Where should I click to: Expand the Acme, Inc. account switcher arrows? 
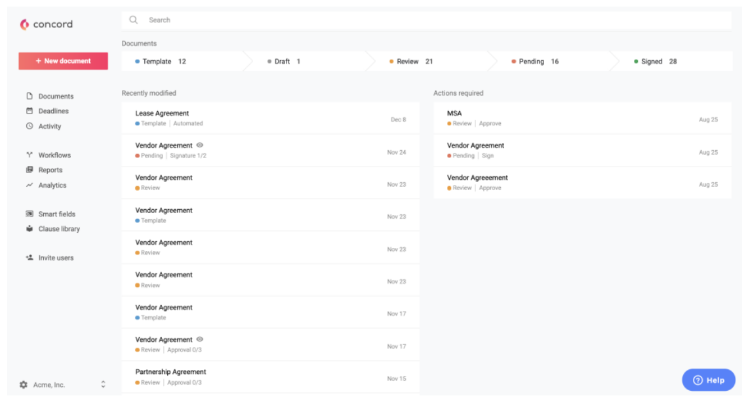point(103,384)
